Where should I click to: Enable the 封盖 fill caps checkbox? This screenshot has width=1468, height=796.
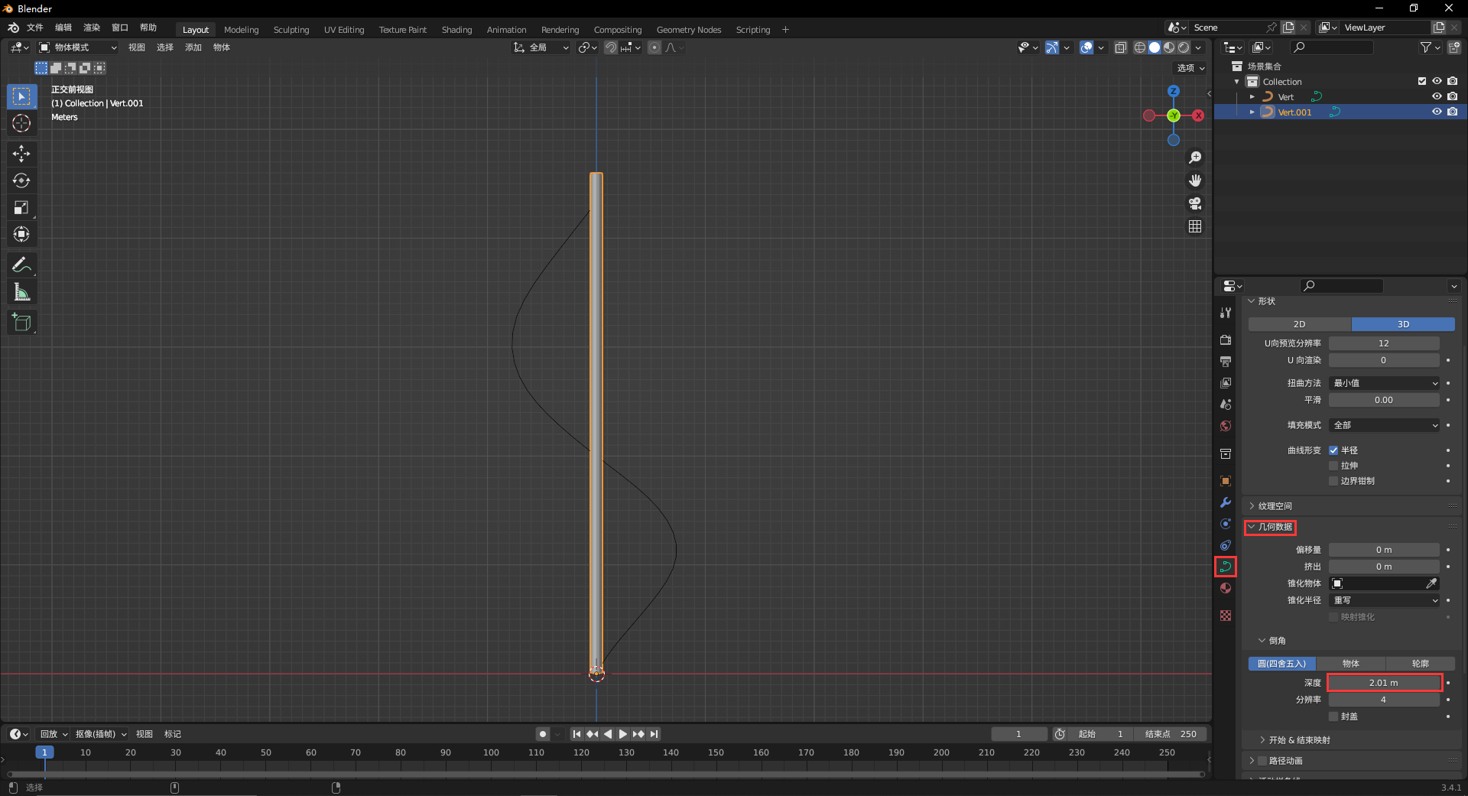tap(1333, 716)
